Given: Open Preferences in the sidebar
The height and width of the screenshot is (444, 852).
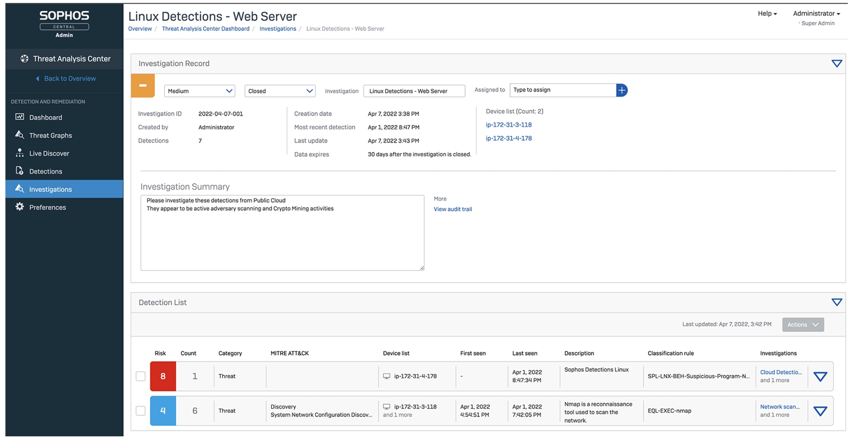Looking at the screenshot, I should (65, 207).
